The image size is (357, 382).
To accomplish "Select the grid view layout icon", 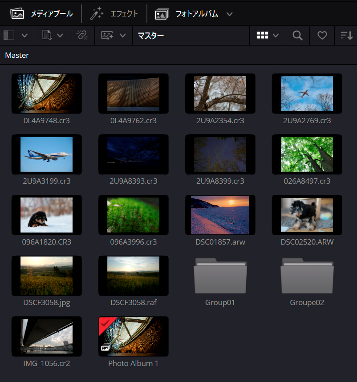I will (x=264, y=35).
